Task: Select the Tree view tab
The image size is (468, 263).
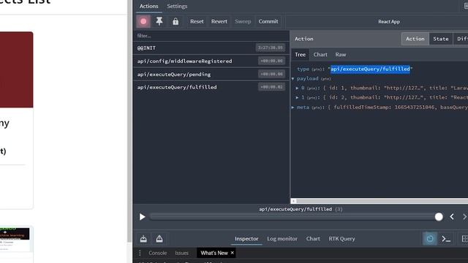Action: click(300, 55)
